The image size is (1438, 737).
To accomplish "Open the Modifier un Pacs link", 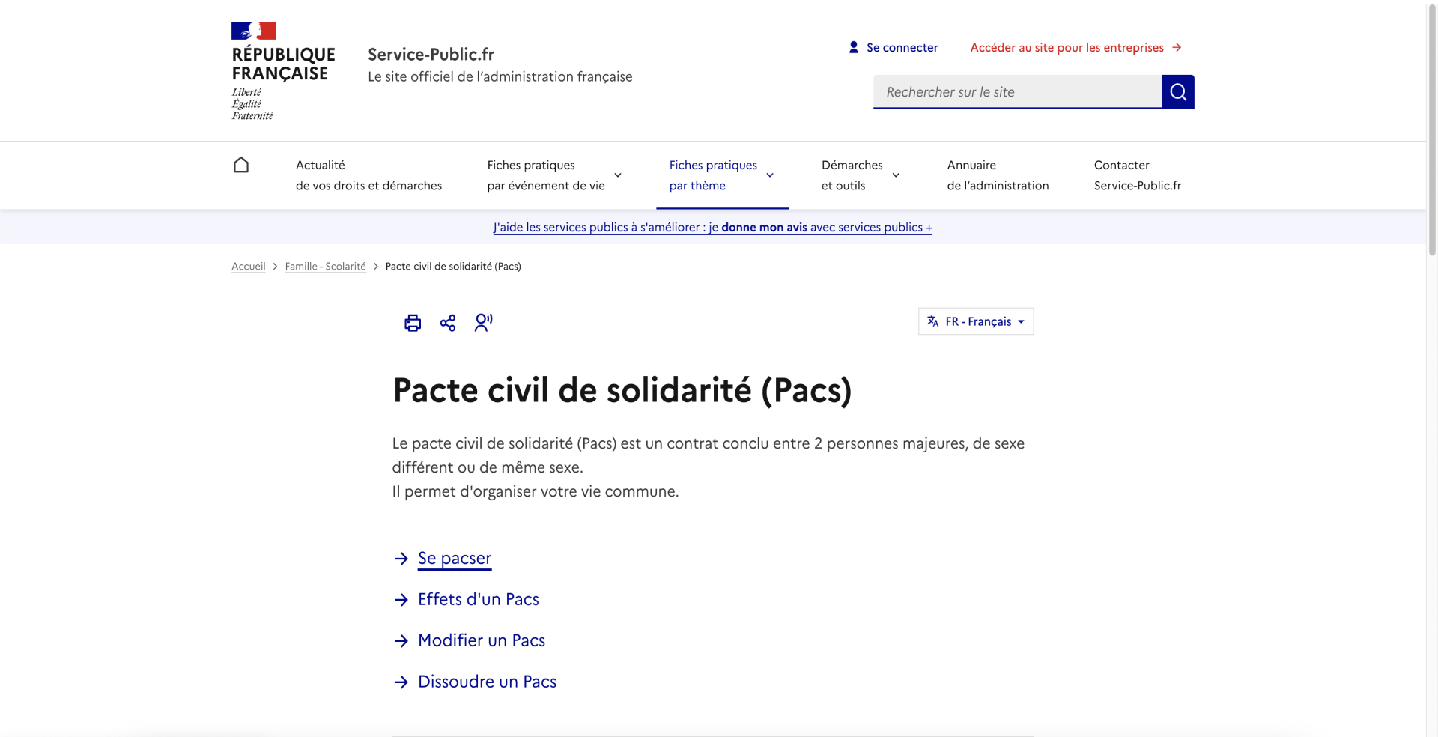I will point(482,640).
